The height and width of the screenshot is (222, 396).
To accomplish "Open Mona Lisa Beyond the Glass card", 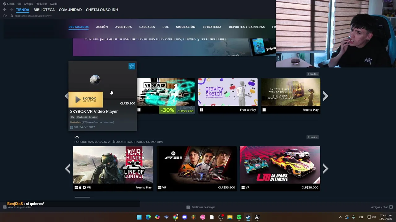I will point(291,96).
